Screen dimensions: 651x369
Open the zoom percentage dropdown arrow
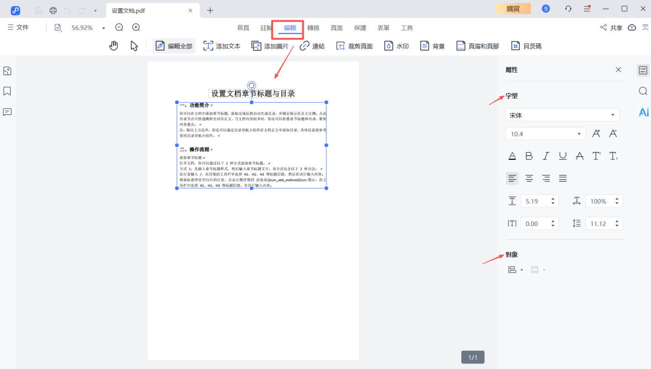[x=103, y=27]
